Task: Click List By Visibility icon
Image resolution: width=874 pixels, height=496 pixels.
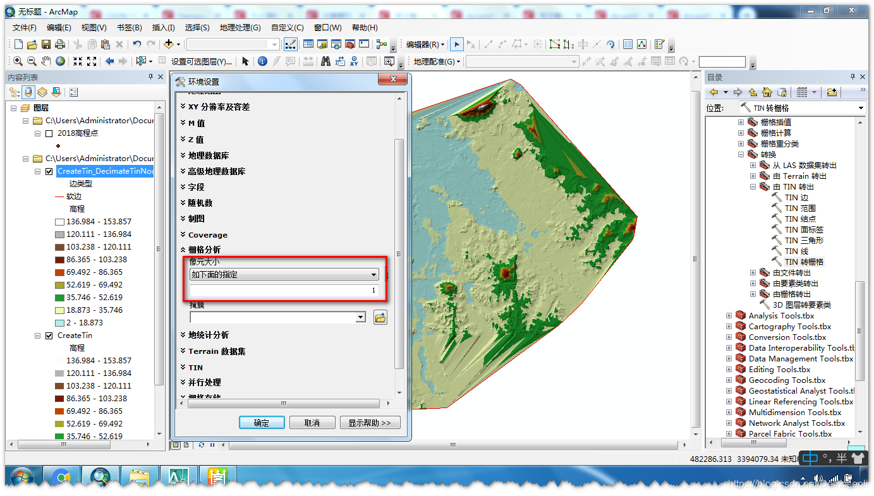Action: (42, 92)
